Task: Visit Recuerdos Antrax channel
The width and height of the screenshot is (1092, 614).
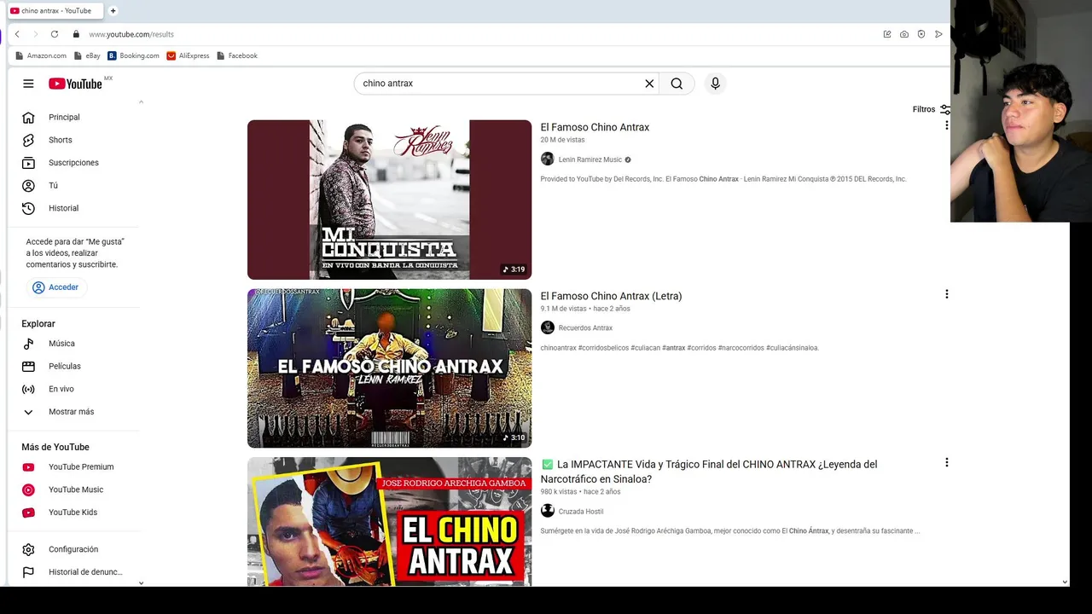Action: coord(585,328)
